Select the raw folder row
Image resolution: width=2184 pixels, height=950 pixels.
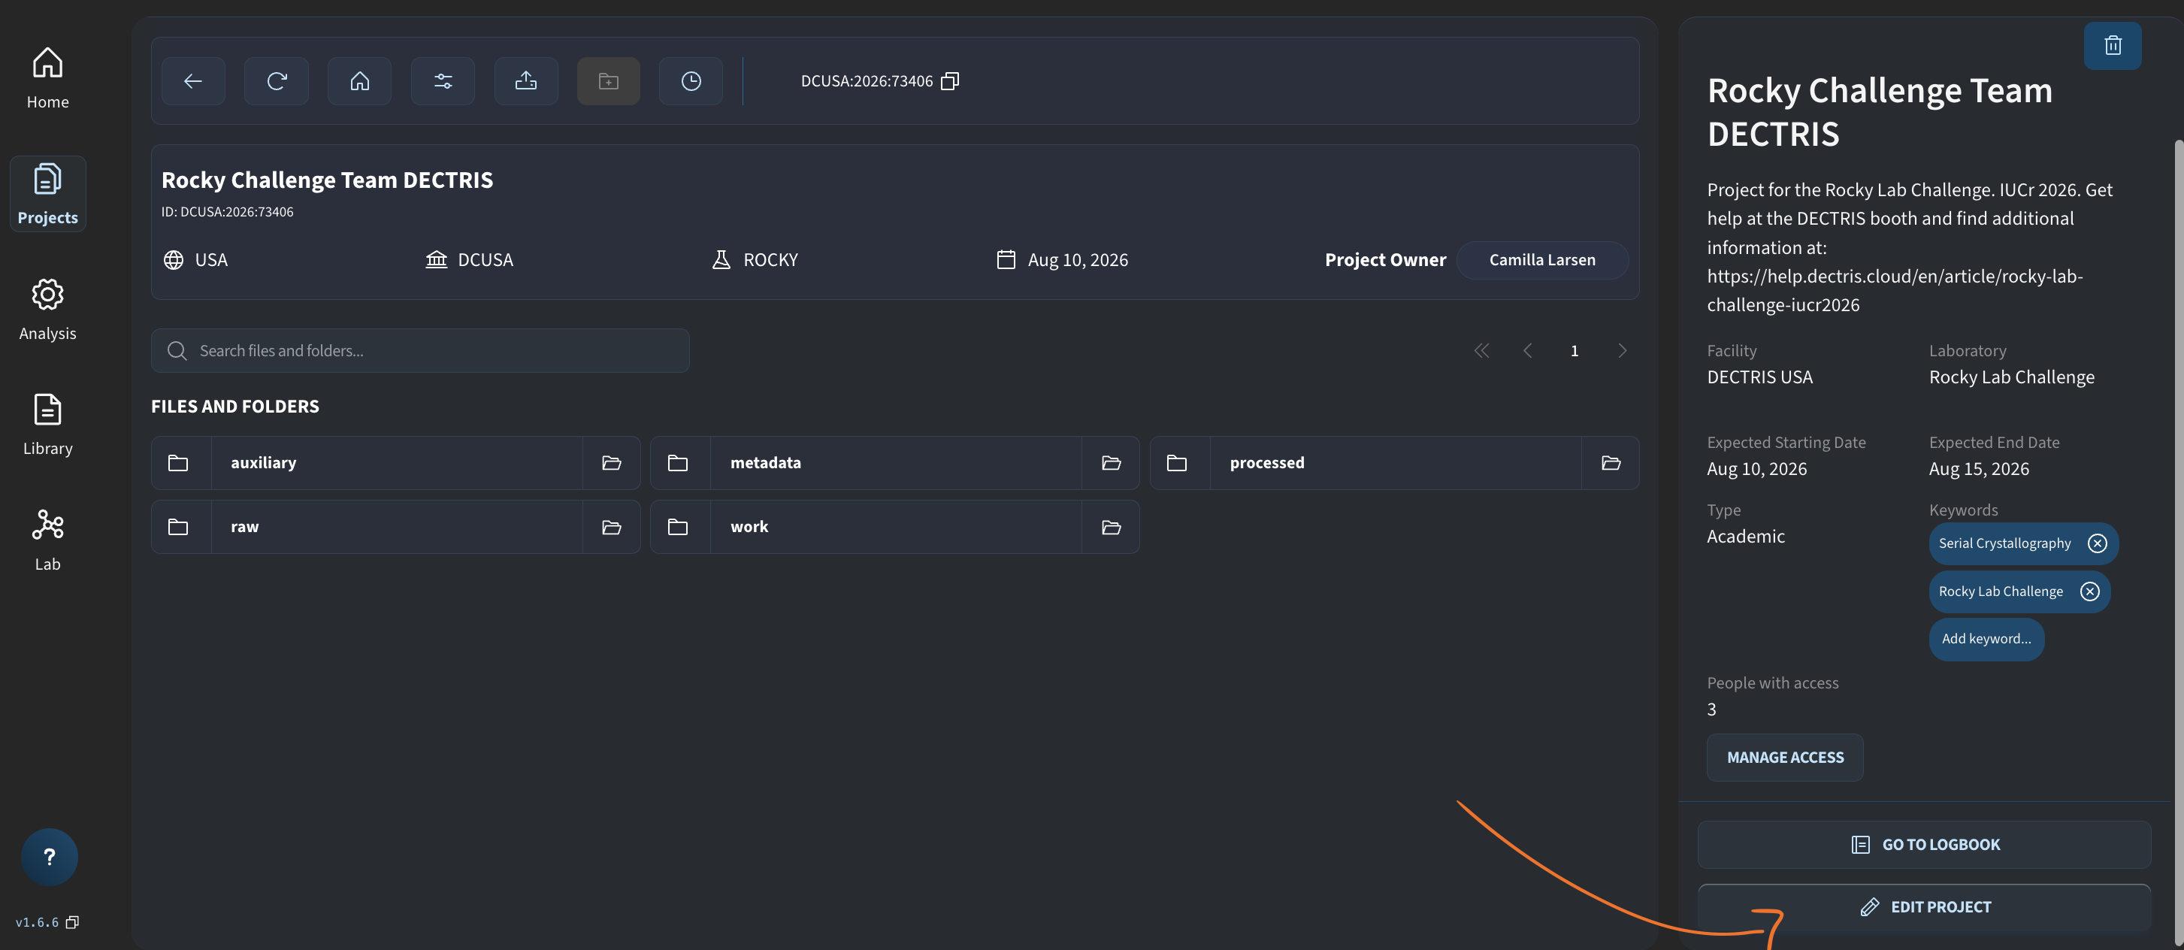(x=396, y=527)
